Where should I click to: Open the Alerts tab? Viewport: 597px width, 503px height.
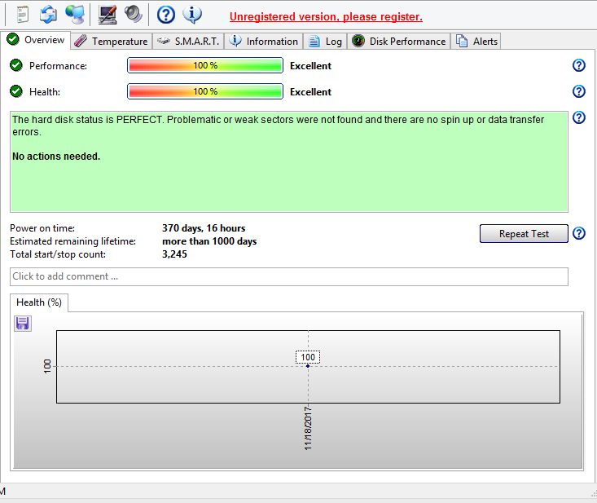[476, 41]
